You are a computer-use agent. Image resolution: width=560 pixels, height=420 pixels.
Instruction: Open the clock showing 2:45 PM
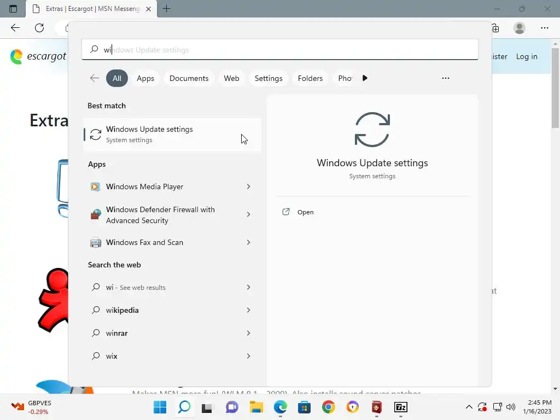point(537,407)
